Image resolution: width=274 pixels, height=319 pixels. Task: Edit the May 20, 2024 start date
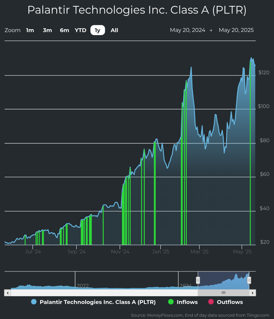[x=188, y=30]
